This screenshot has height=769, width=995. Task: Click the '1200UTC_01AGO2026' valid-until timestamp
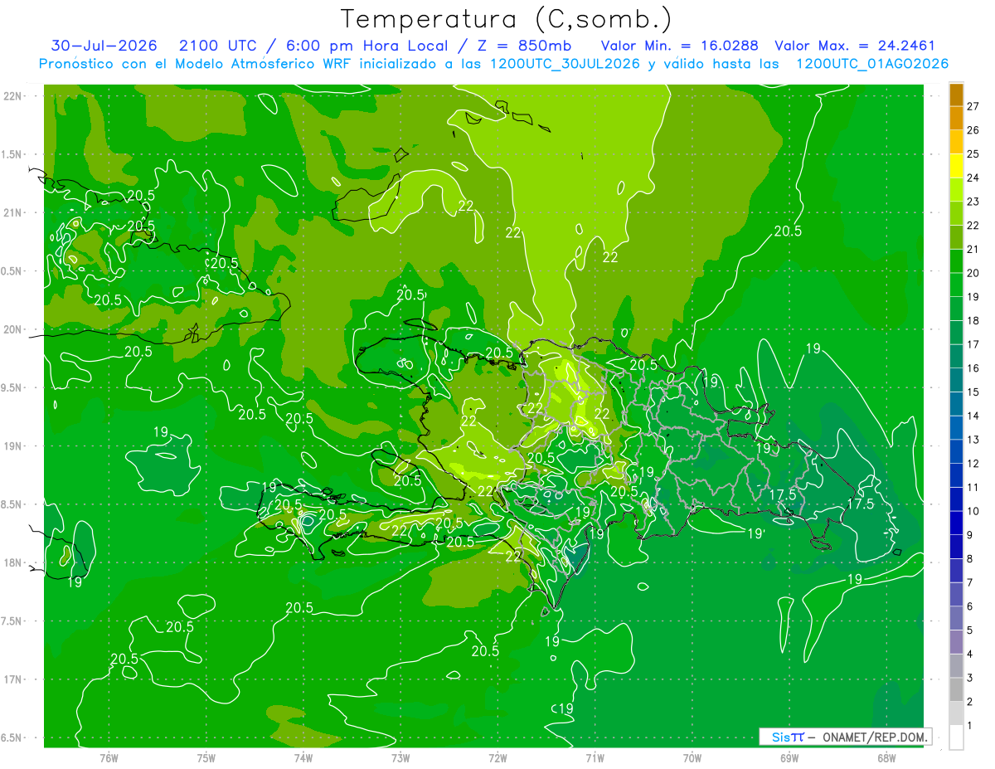(872, 64)
